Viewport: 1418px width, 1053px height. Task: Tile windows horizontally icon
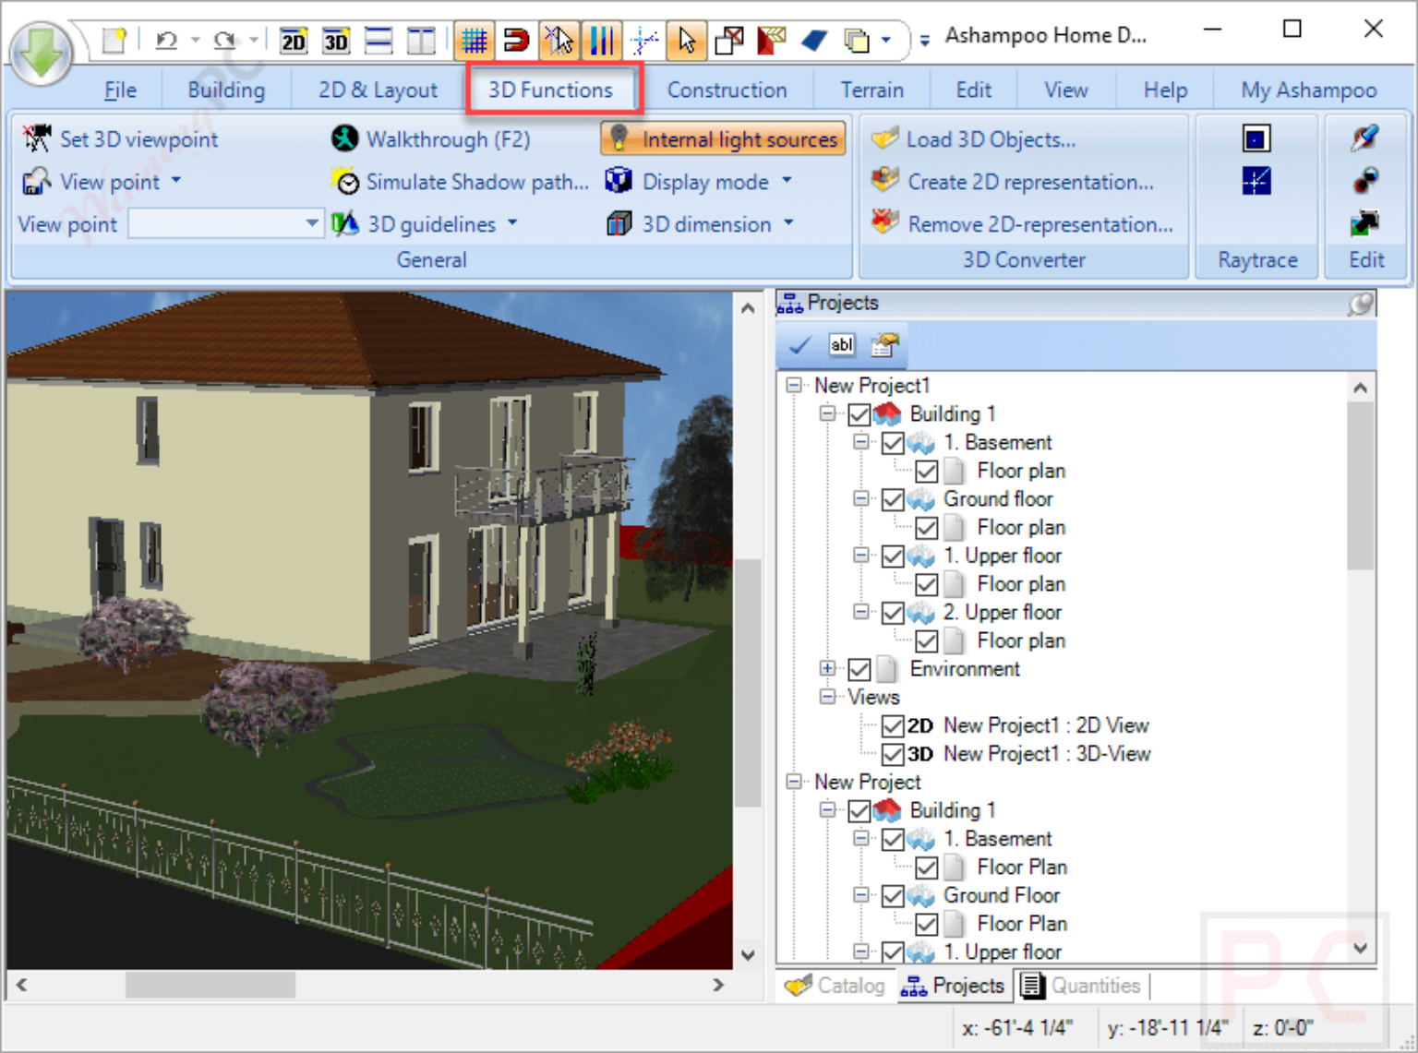379,41
